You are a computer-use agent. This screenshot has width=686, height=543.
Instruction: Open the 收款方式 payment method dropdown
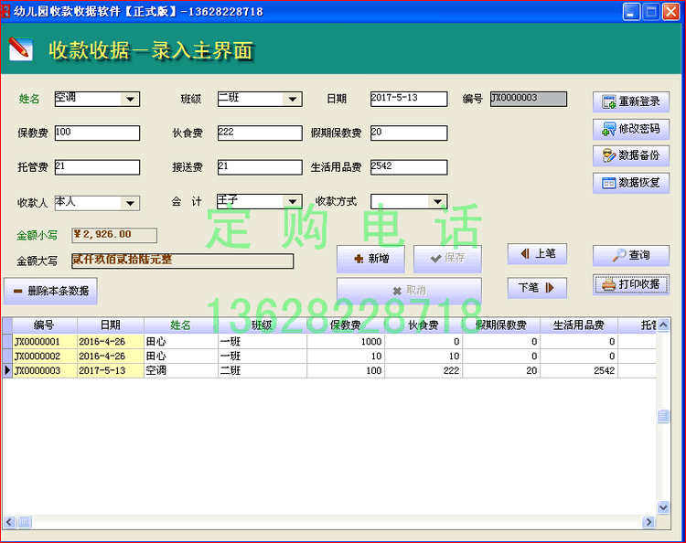tap(437, 201)
